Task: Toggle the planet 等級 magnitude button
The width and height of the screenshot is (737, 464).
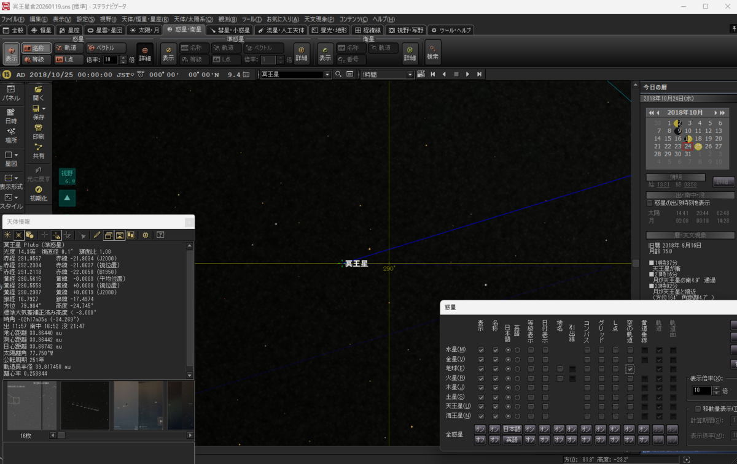Action: 36,59
